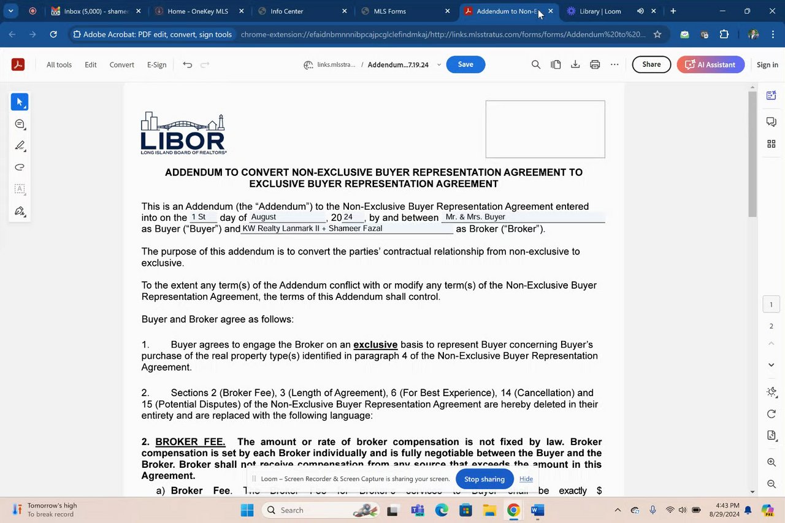Open the sign fountain pen tool
Image resolution: width=785 pixels, height=523 pixels.
[x=20, y=211]
